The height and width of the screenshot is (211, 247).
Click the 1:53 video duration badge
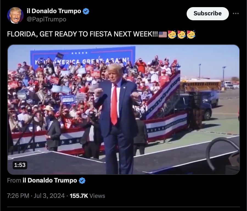point(20,165)
